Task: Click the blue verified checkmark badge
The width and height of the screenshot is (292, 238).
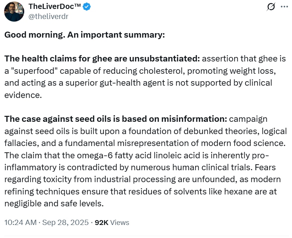Action: (86, 7)
